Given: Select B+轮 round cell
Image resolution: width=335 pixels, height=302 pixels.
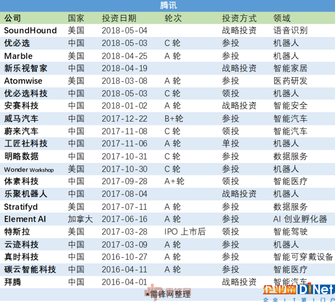Looking at the screenshot, I should click(x=174, y=118).
